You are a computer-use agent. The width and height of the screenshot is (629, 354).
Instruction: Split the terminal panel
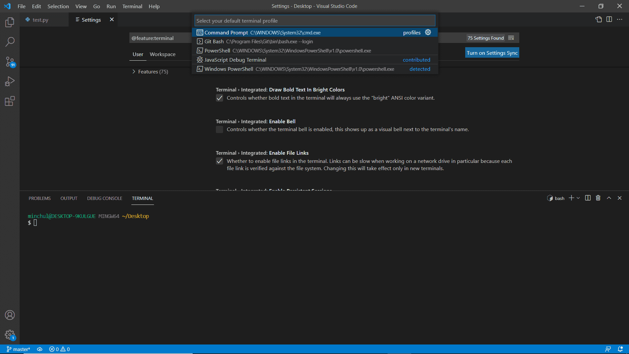588,198
